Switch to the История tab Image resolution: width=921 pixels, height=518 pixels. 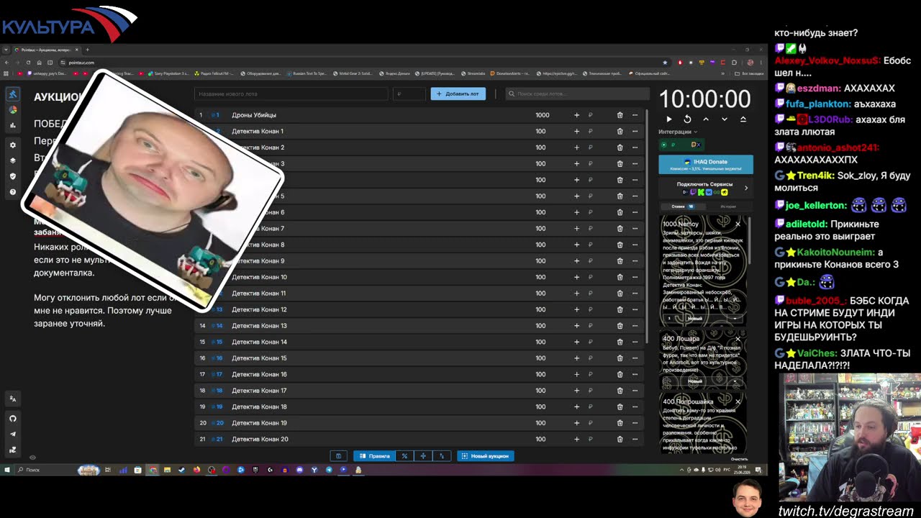pyautogui.click(x=728, y=206)
